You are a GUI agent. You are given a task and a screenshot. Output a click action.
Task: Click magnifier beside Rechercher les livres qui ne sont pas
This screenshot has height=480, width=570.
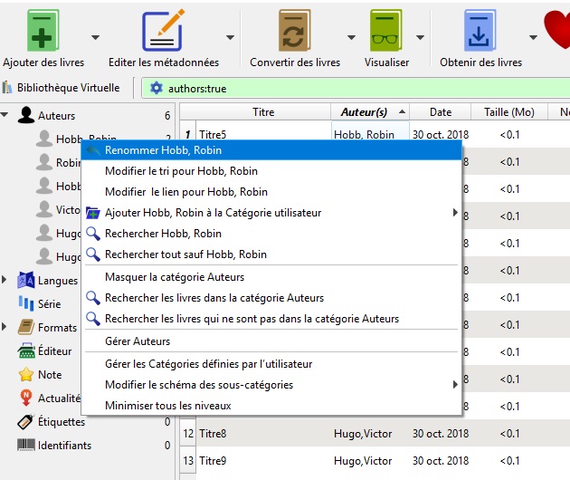[93, 319]
